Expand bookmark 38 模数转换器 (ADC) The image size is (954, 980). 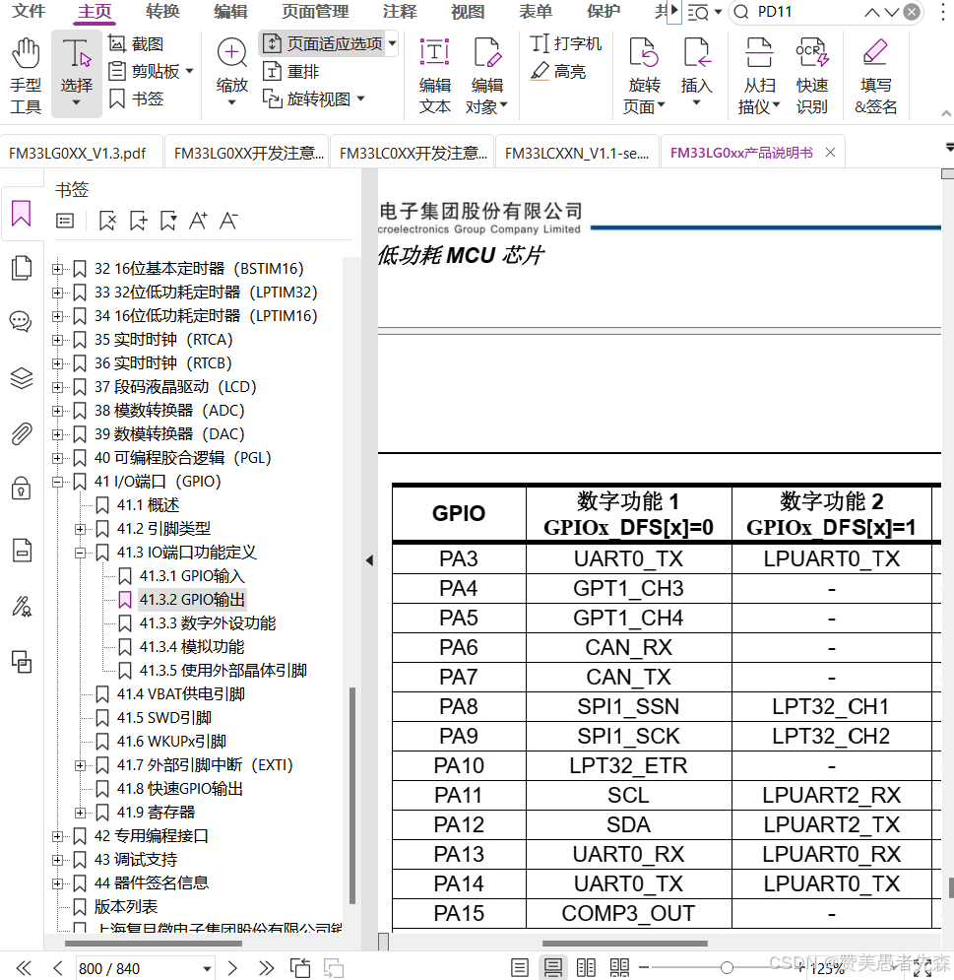click(x=57, y=411)
